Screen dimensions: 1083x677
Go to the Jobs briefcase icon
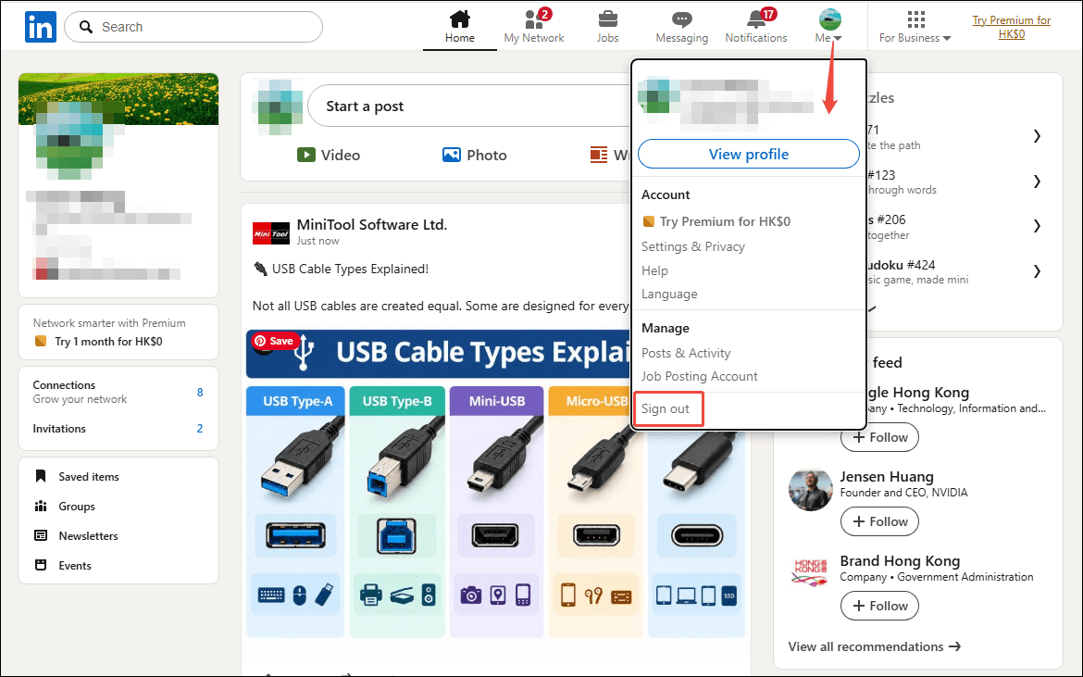[608, 19]
